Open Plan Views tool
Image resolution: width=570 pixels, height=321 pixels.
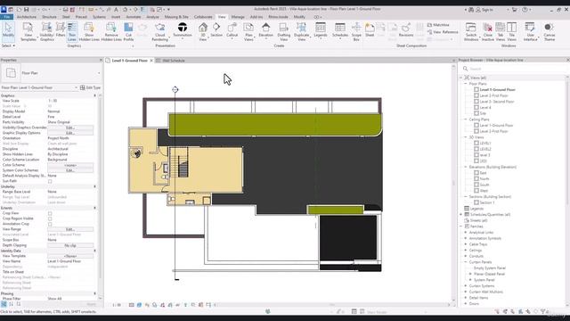tap(248, 31)
